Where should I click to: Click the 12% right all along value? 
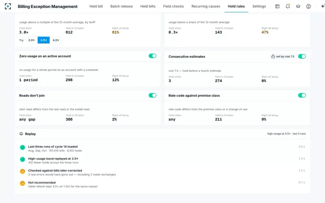[116, 80]
